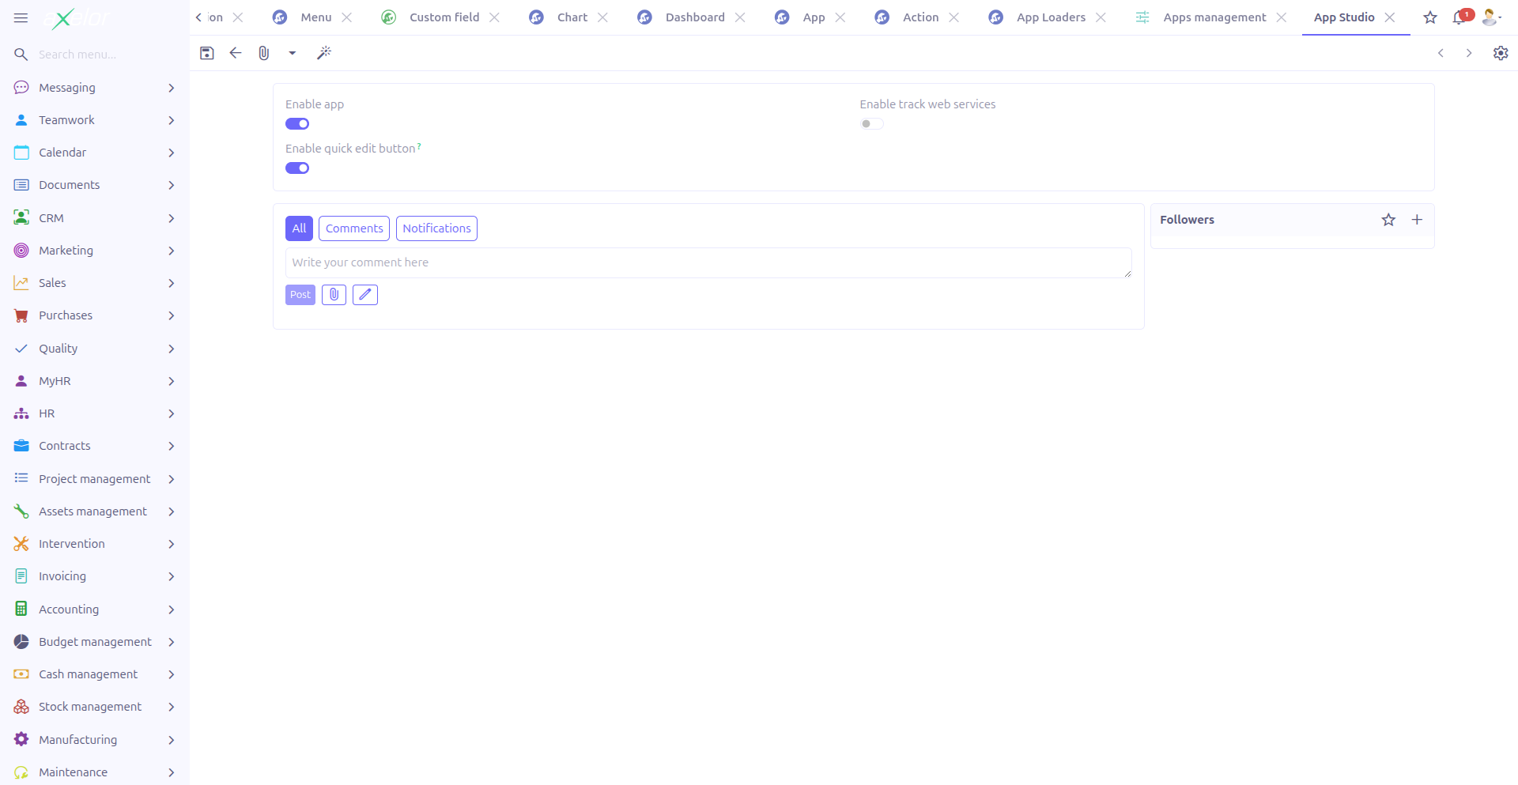This screenshot has height=785, width=1518.
Task: Switch to the Apps management tab
Action: 1214,17
